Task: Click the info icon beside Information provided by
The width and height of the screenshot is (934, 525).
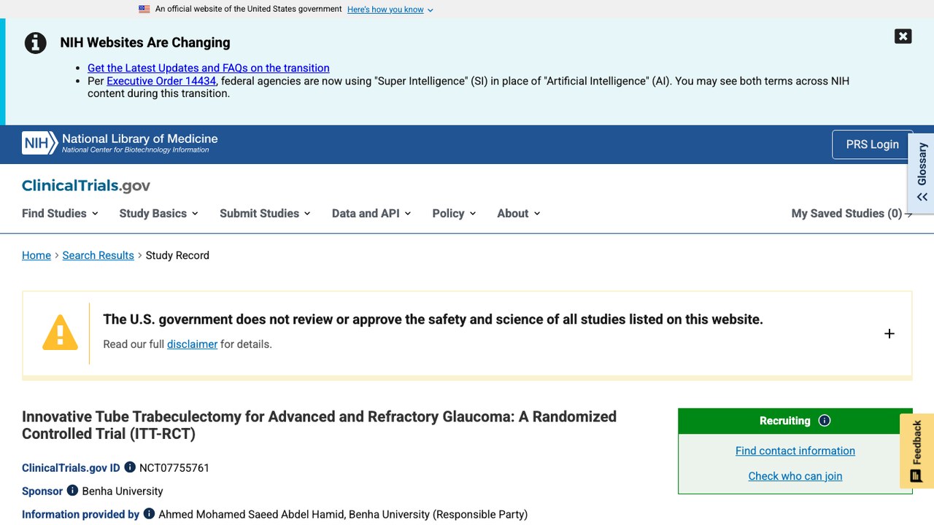Action: pos(149,513)
